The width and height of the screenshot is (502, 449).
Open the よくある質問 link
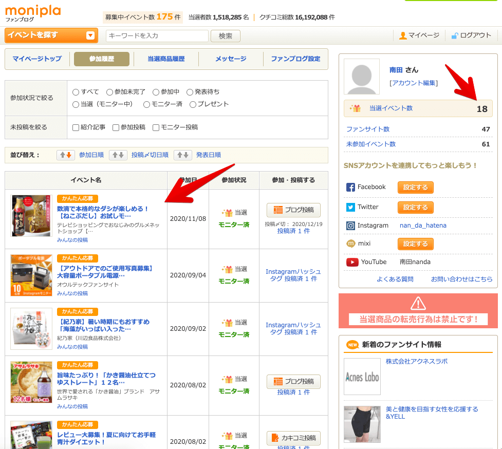click(x=395, y=279)
